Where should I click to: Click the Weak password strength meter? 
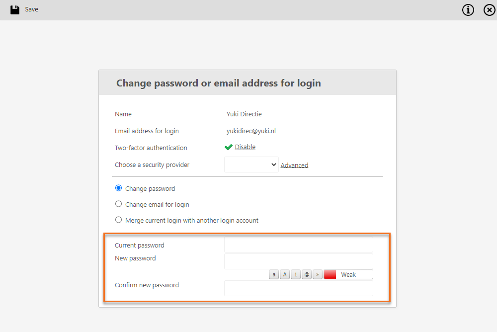pyautogui.click(x=348, y=274)
